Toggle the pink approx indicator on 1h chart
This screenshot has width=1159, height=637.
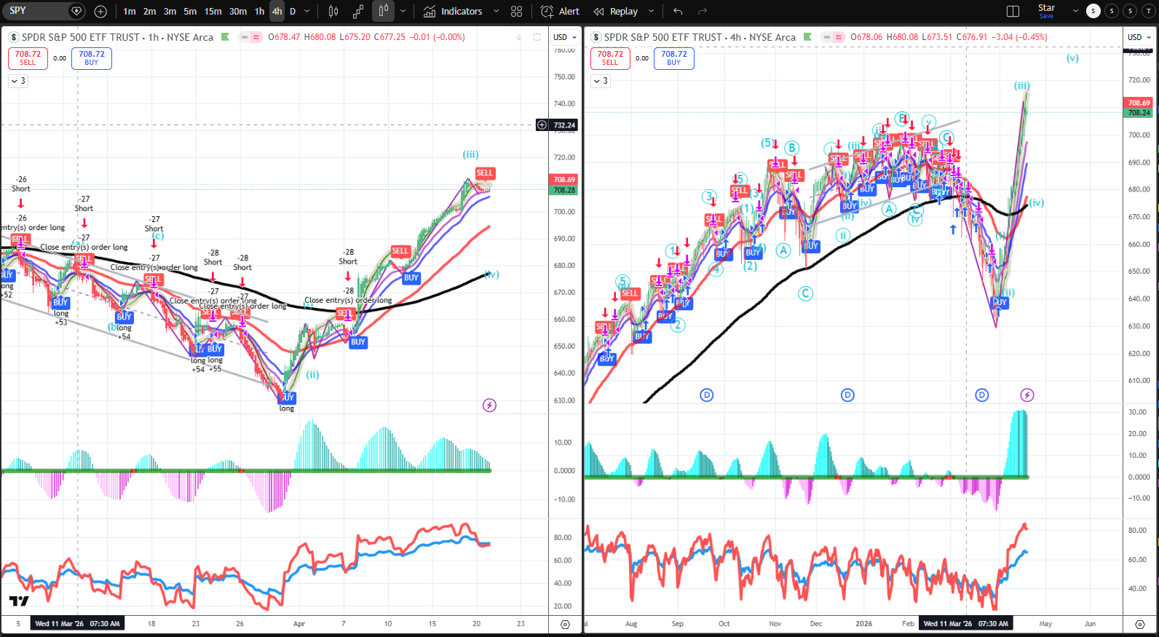[256, 37]
